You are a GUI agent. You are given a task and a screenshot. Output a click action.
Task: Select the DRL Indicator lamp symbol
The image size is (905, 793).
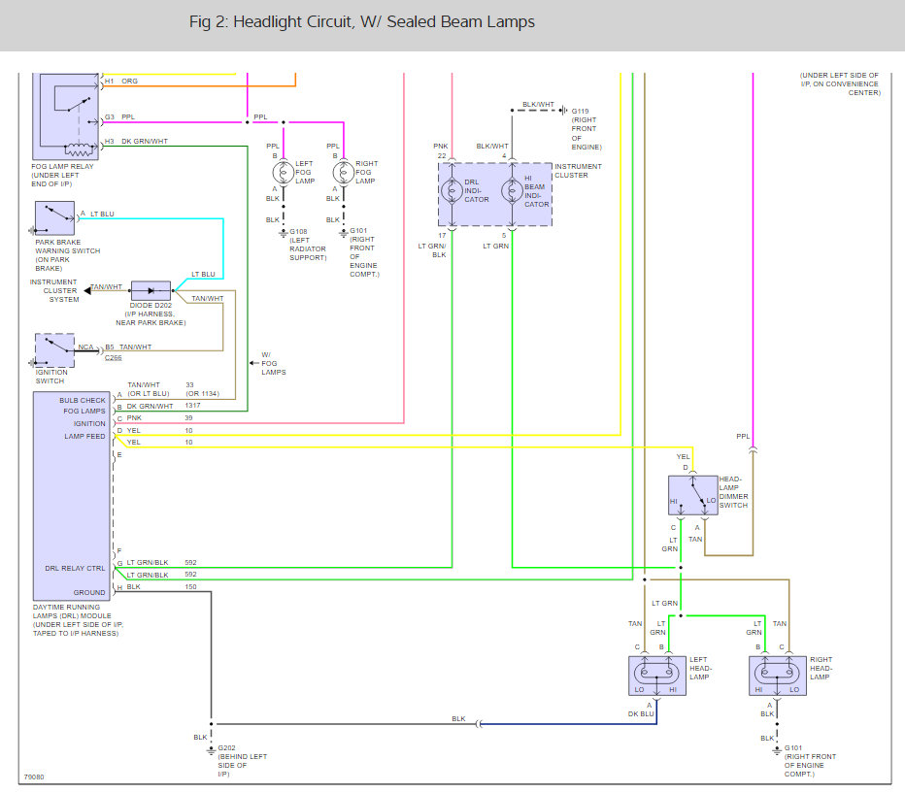tap(452, 190)
